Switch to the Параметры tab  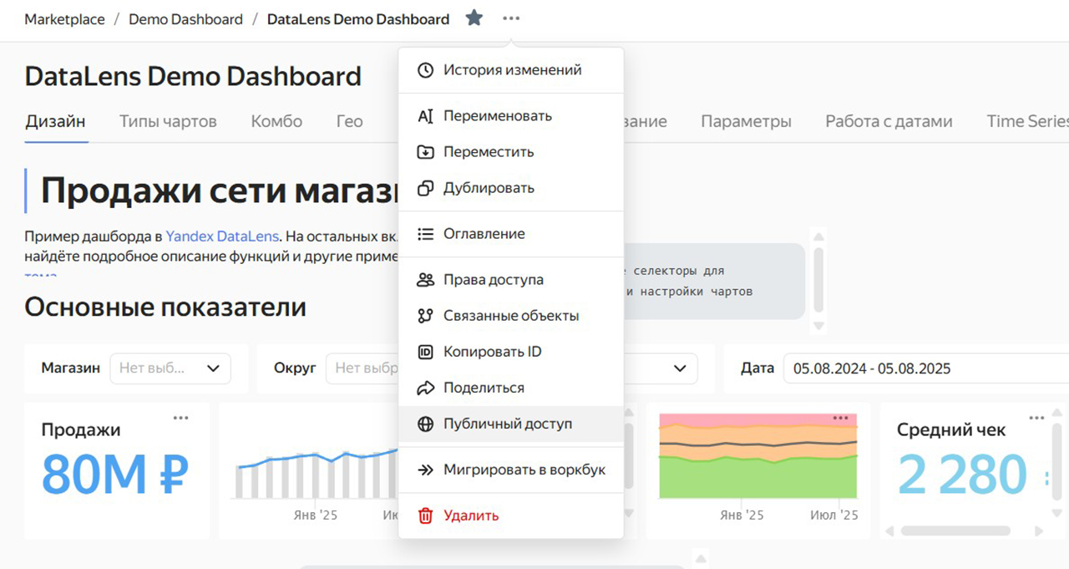click(746, 121)
